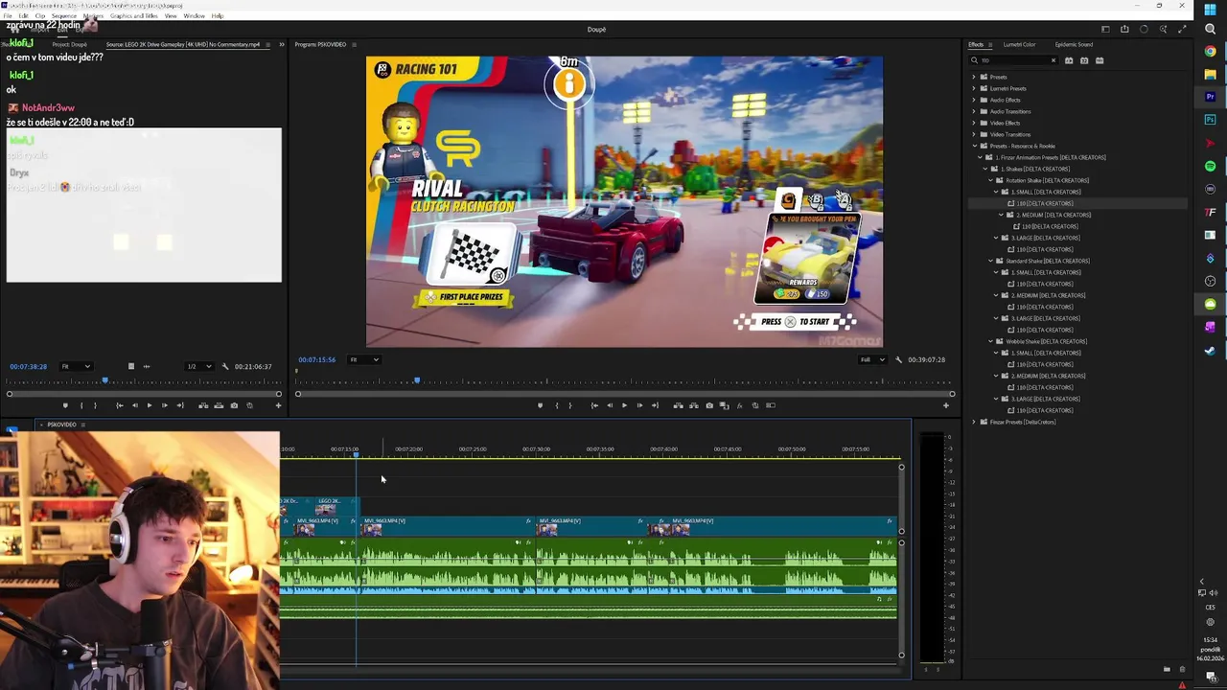
Task: Click the Effects panel search field
Action: point(1013,60)
